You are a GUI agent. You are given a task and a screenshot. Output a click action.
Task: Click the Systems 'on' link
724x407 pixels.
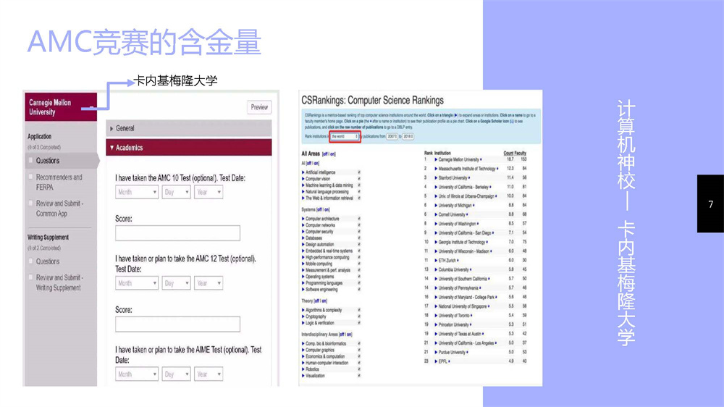point(327,210)
